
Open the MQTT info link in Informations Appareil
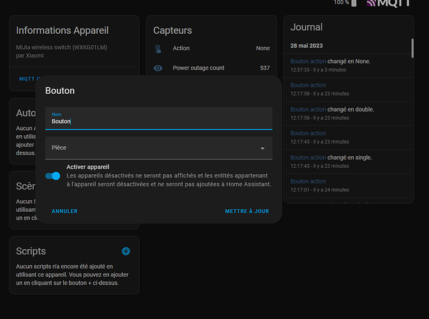pyautogui.click(x=27, y=78)
